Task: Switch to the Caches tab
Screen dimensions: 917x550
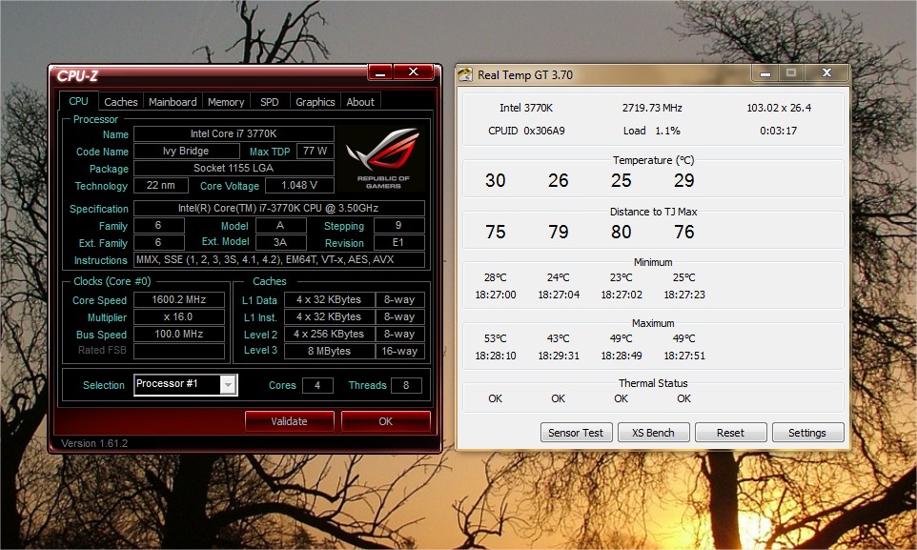Action: click(120, 102)
